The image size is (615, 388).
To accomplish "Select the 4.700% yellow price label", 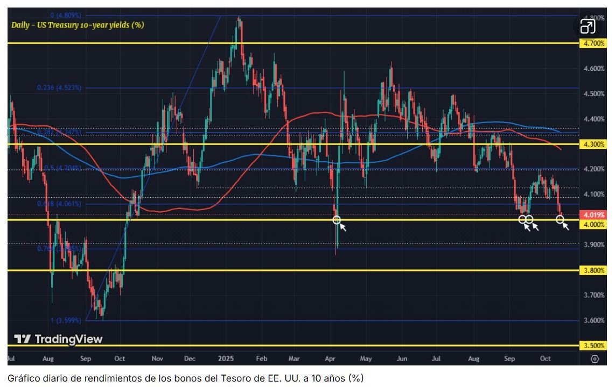I will (x=593, y=43).
